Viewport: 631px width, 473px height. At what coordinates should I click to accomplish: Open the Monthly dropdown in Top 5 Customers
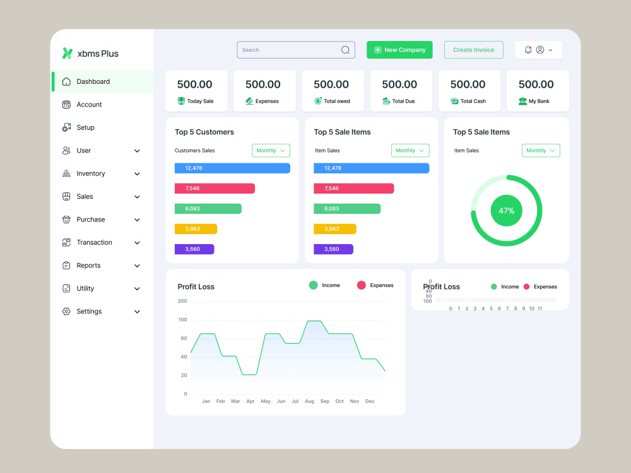point(271,150)
